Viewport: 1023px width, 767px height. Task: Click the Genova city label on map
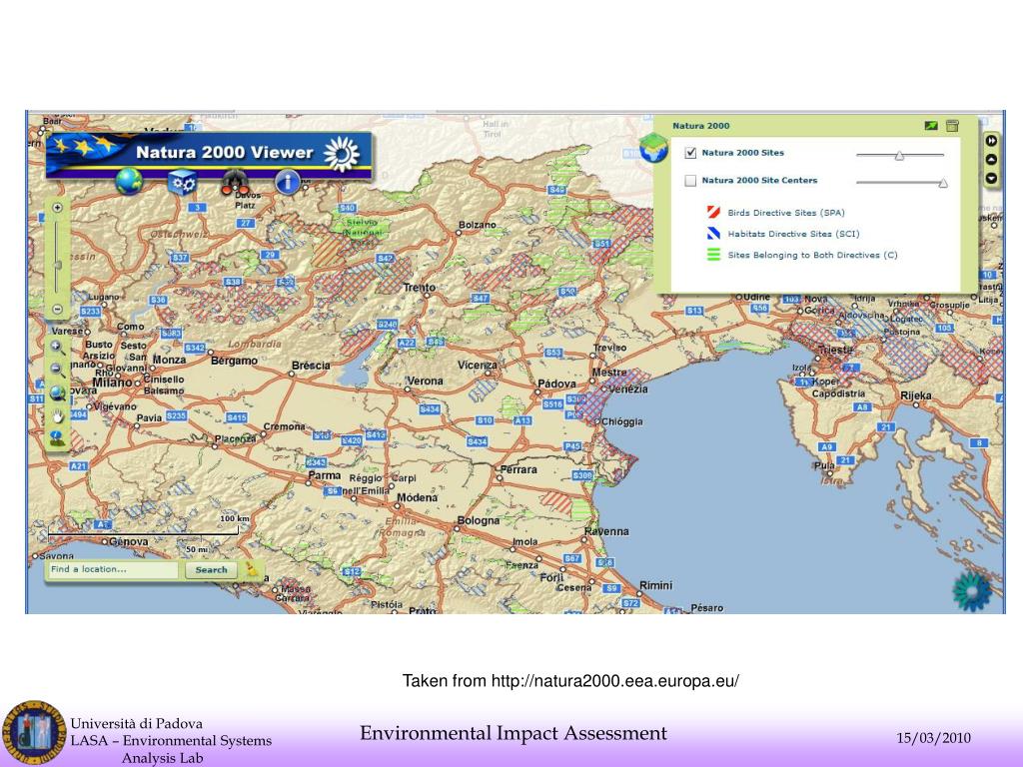click(x=129, y=541)
